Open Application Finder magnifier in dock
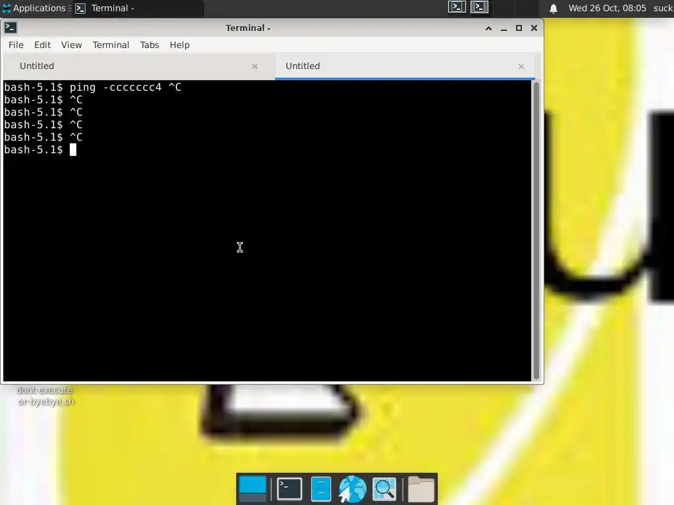 pyautogui.click(x=384, y=489)
